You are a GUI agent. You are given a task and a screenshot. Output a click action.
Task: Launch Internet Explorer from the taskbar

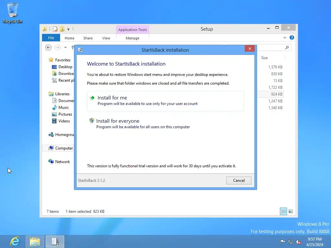[x=15, y=242]
